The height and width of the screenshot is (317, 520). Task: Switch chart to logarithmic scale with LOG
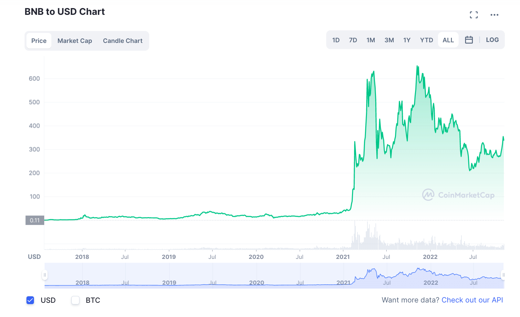pyautogui.click(x=492, y=39)
